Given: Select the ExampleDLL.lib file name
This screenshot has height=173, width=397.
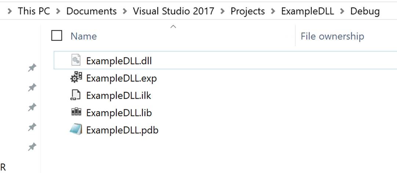Looking at the screenshot, I should pos(119,113).
